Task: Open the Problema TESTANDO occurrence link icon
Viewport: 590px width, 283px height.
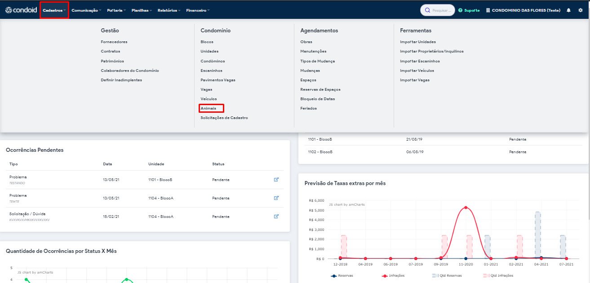Action: click(276, 180)
